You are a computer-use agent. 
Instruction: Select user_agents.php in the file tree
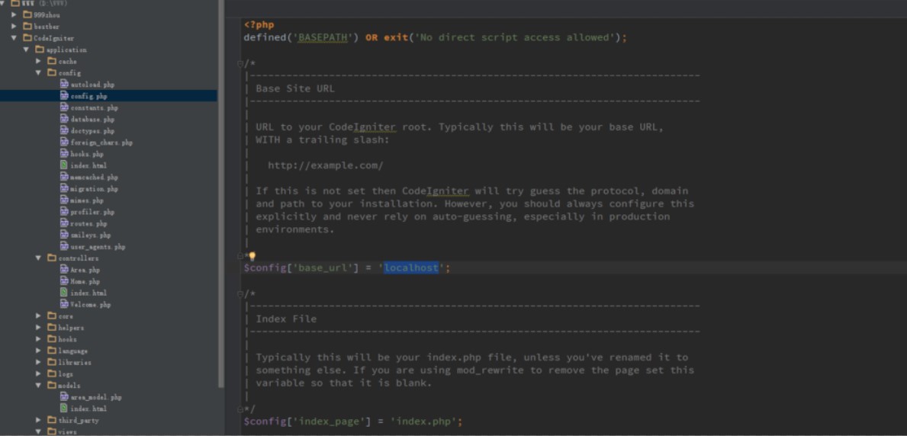click(98, 247)
